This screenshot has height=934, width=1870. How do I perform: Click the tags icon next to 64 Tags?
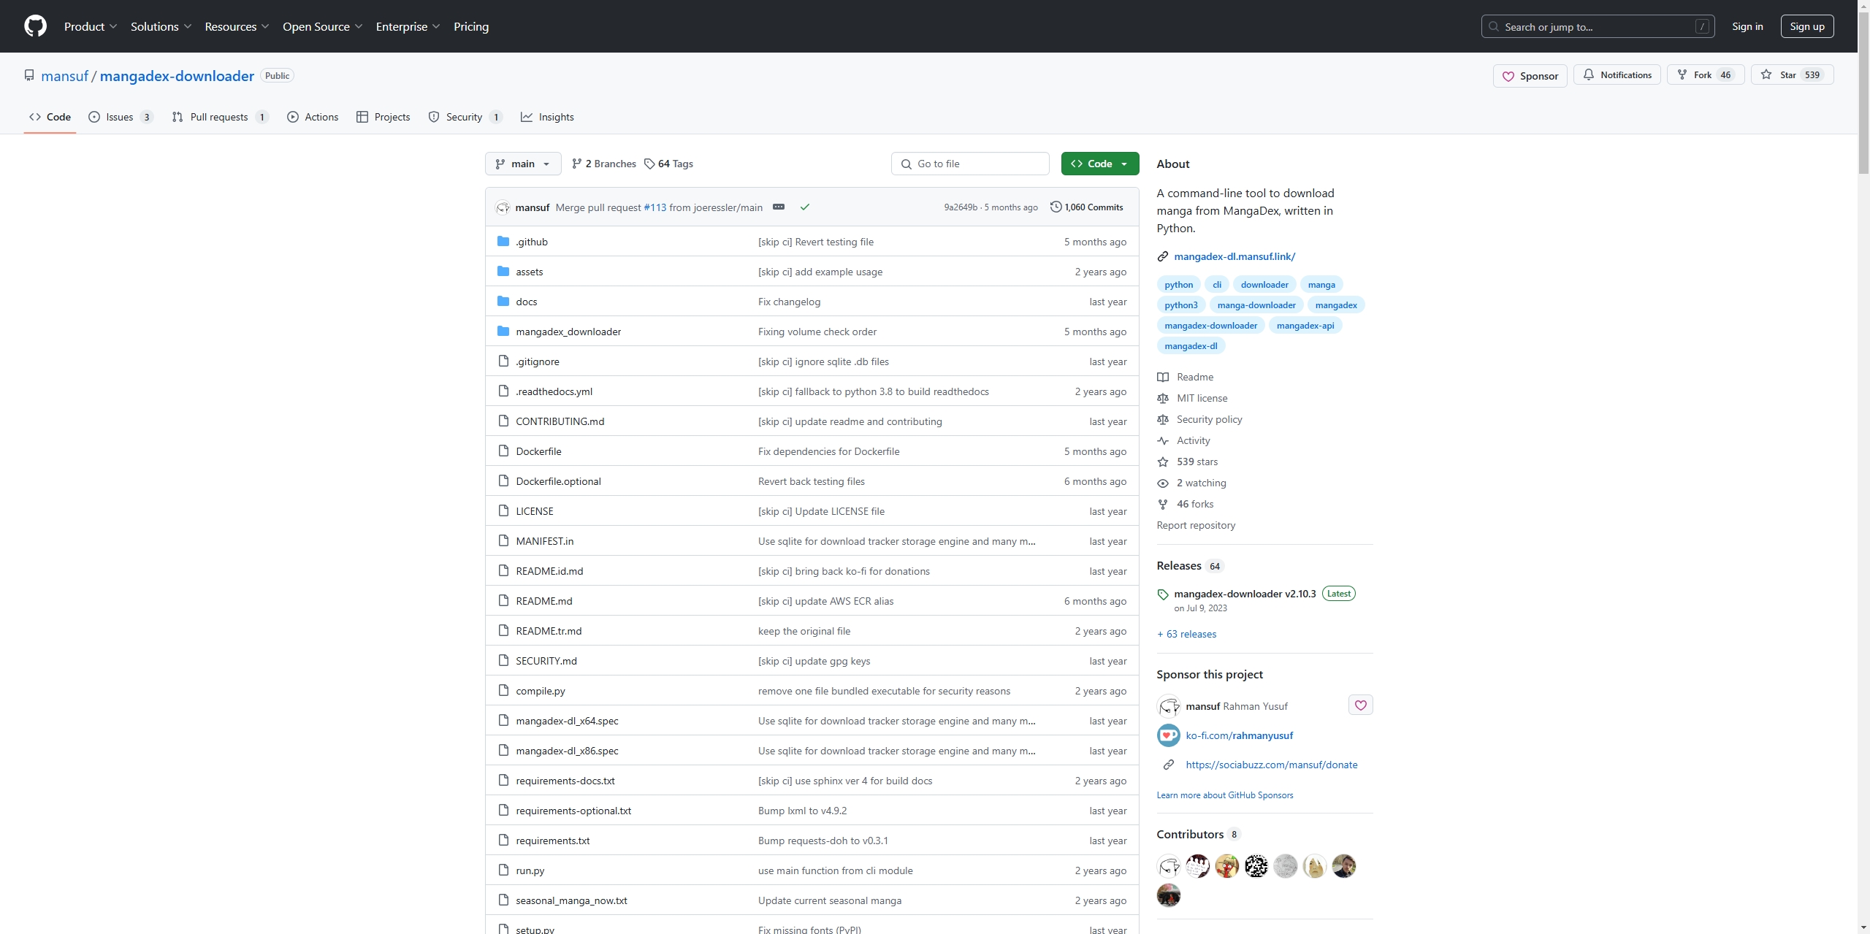pyautogui.click(x=649, y=164)
